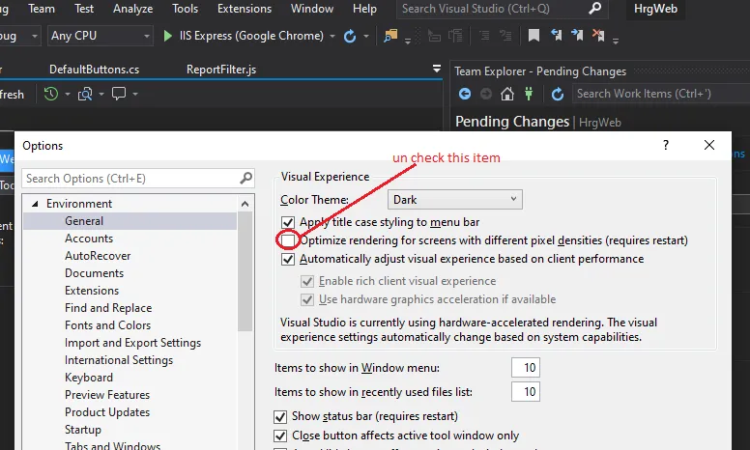Click the green Manage Connections plug icon
The height and width of the screenshot is (450, 750).
pyautogui.click(x=529, y=94)
